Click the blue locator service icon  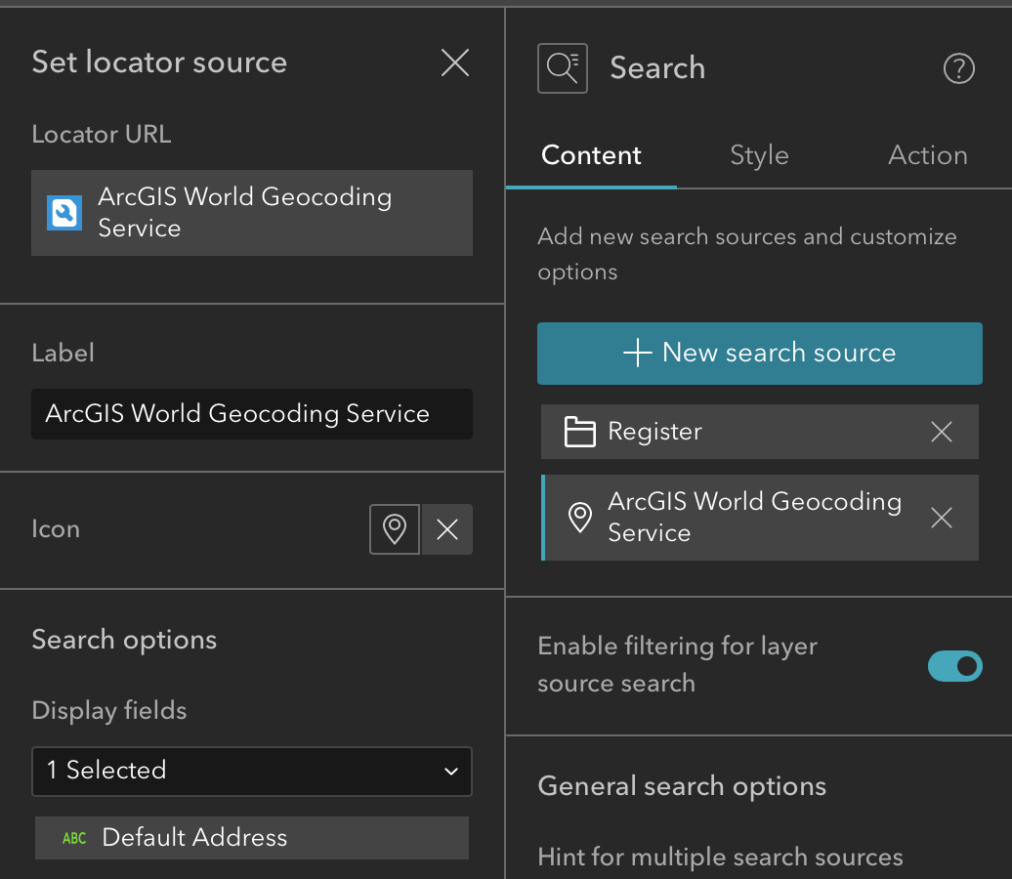click(x=64, y=213)
